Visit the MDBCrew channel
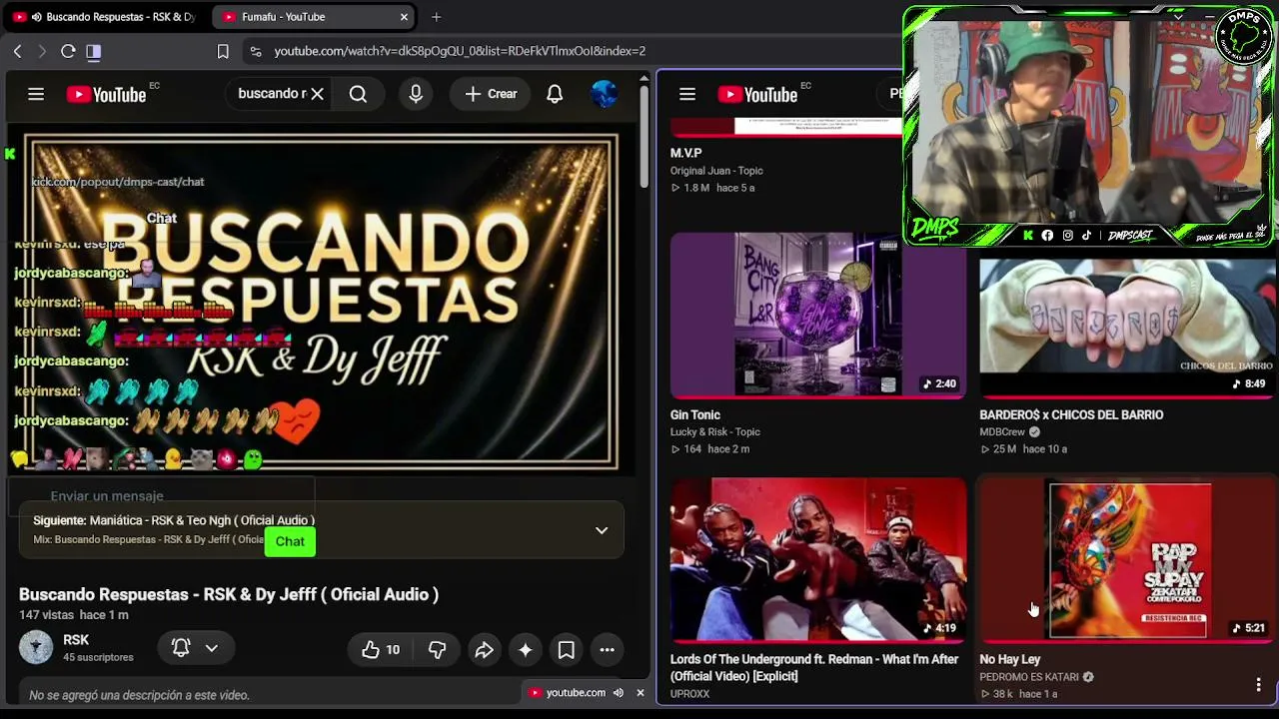The image size is (1279, 719). 1002,432
